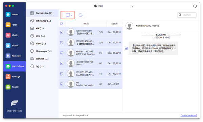
Task: Click the 'Jan. 4,2017' date cell
Action: point(113,84)
